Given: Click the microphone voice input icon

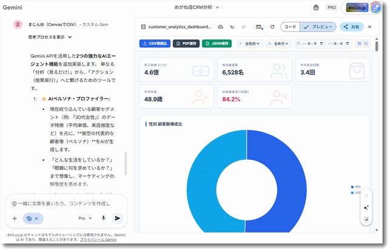Looking at the screenshot, I should point(104,218).
